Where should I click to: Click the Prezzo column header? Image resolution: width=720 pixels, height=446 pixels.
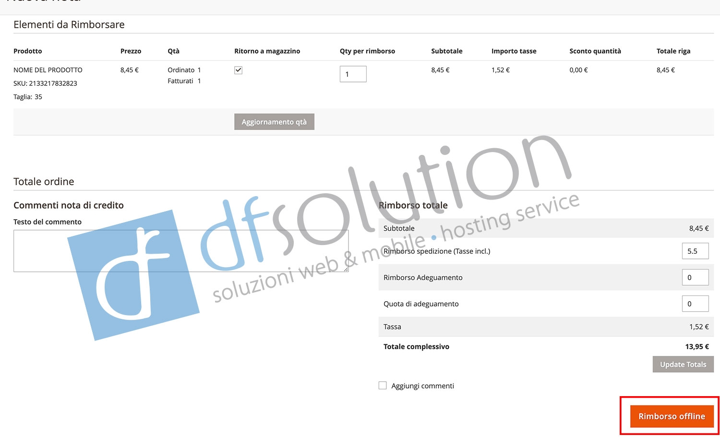(x=131, y=51)
